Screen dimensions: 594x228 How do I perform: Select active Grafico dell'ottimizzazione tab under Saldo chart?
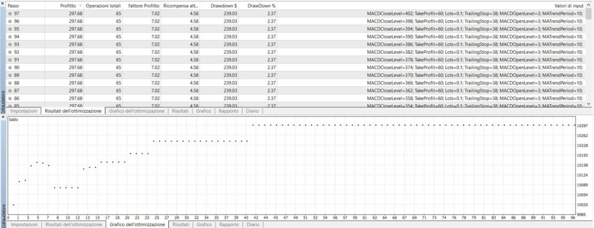137,224
